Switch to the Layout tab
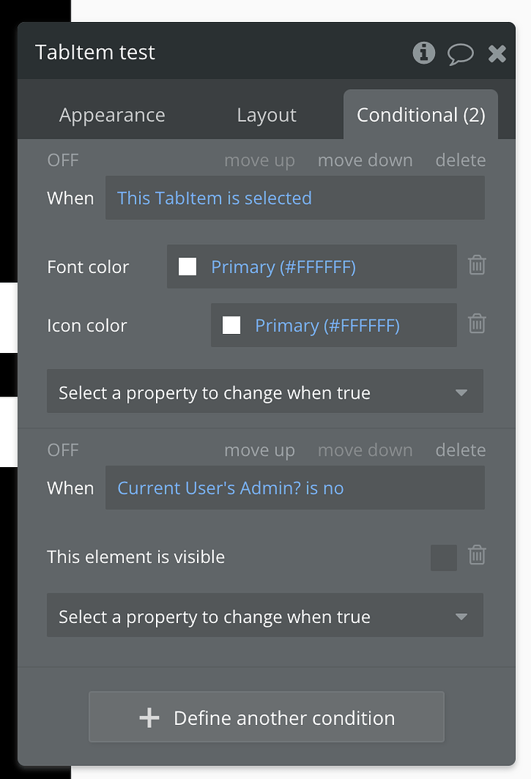Image resolution: width=531 pixels, height=779 pixels. pyautogui.click(x=265, y=114)
